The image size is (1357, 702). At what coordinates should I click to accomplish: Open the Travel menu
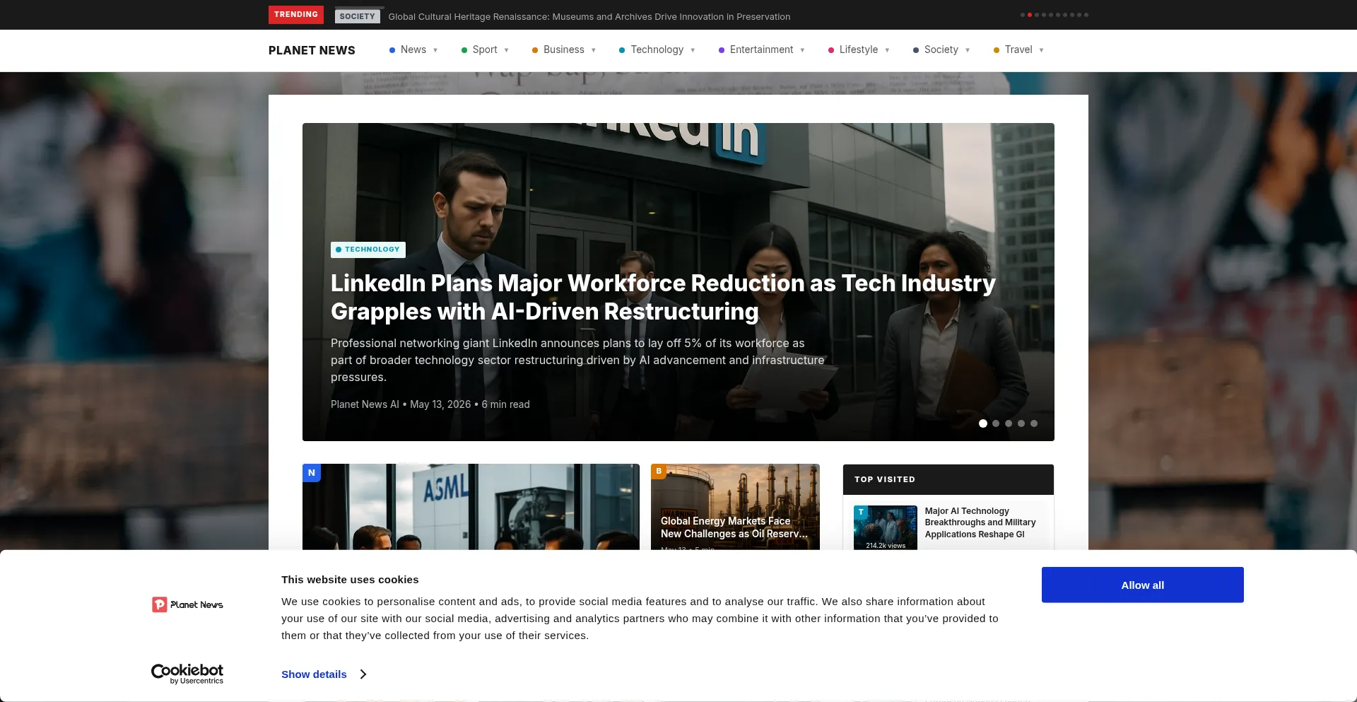pos(1018,50)
